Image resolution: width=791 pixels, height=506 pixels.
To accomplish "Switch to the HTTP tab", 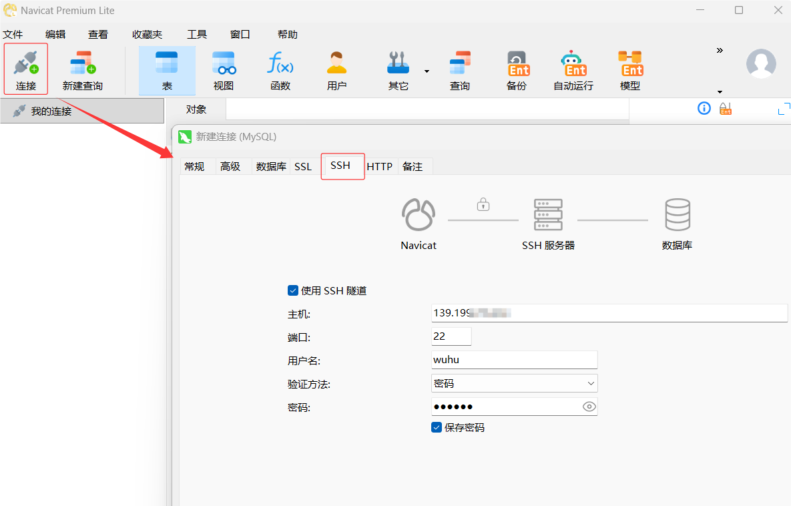I will [379, 166].
